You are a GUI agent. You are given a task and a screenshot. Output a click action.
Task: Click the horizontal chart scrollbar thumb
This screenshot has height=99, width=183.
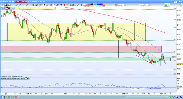(146, 97)
